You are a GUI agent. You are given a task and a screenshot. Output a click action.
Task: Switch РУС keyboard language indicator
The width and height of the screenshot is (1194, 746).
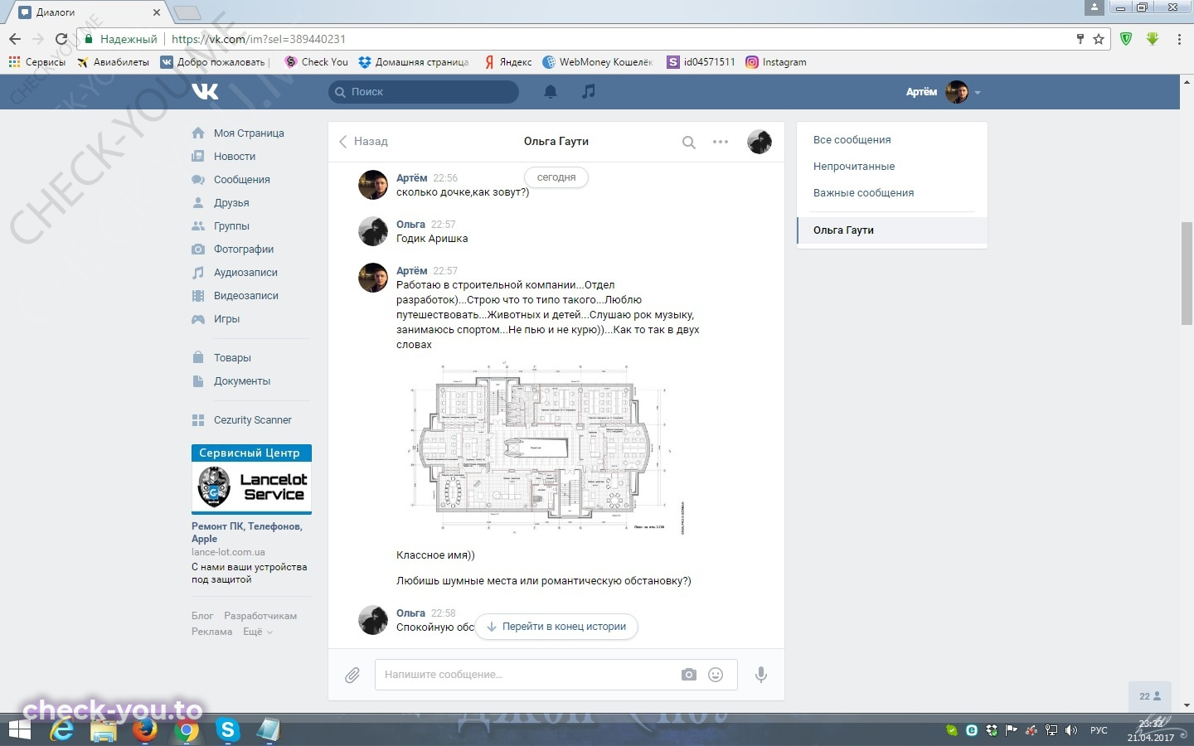tap(1099, 730)
